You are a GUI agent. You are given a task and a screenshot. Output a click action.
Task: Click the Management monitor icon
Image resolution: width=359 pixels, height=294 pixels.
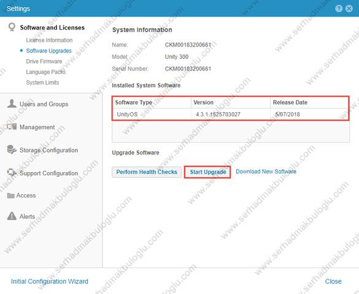[12, 127]
